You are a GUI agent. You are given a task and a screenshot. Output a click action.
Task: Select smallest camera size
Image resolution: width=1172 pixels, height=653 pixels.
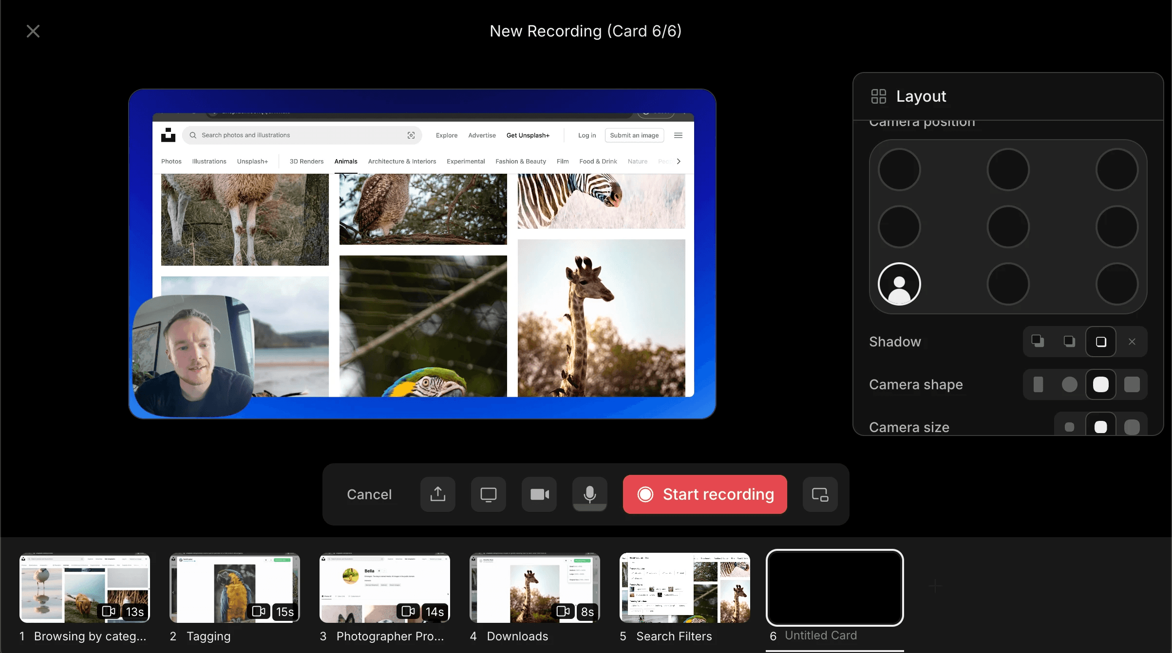[1069, 427]
